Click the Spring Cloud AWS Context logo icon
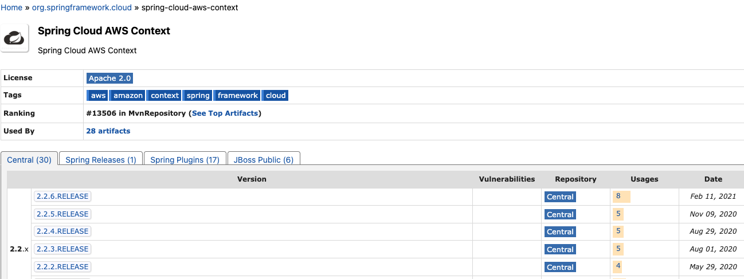 tap(14, 38)
